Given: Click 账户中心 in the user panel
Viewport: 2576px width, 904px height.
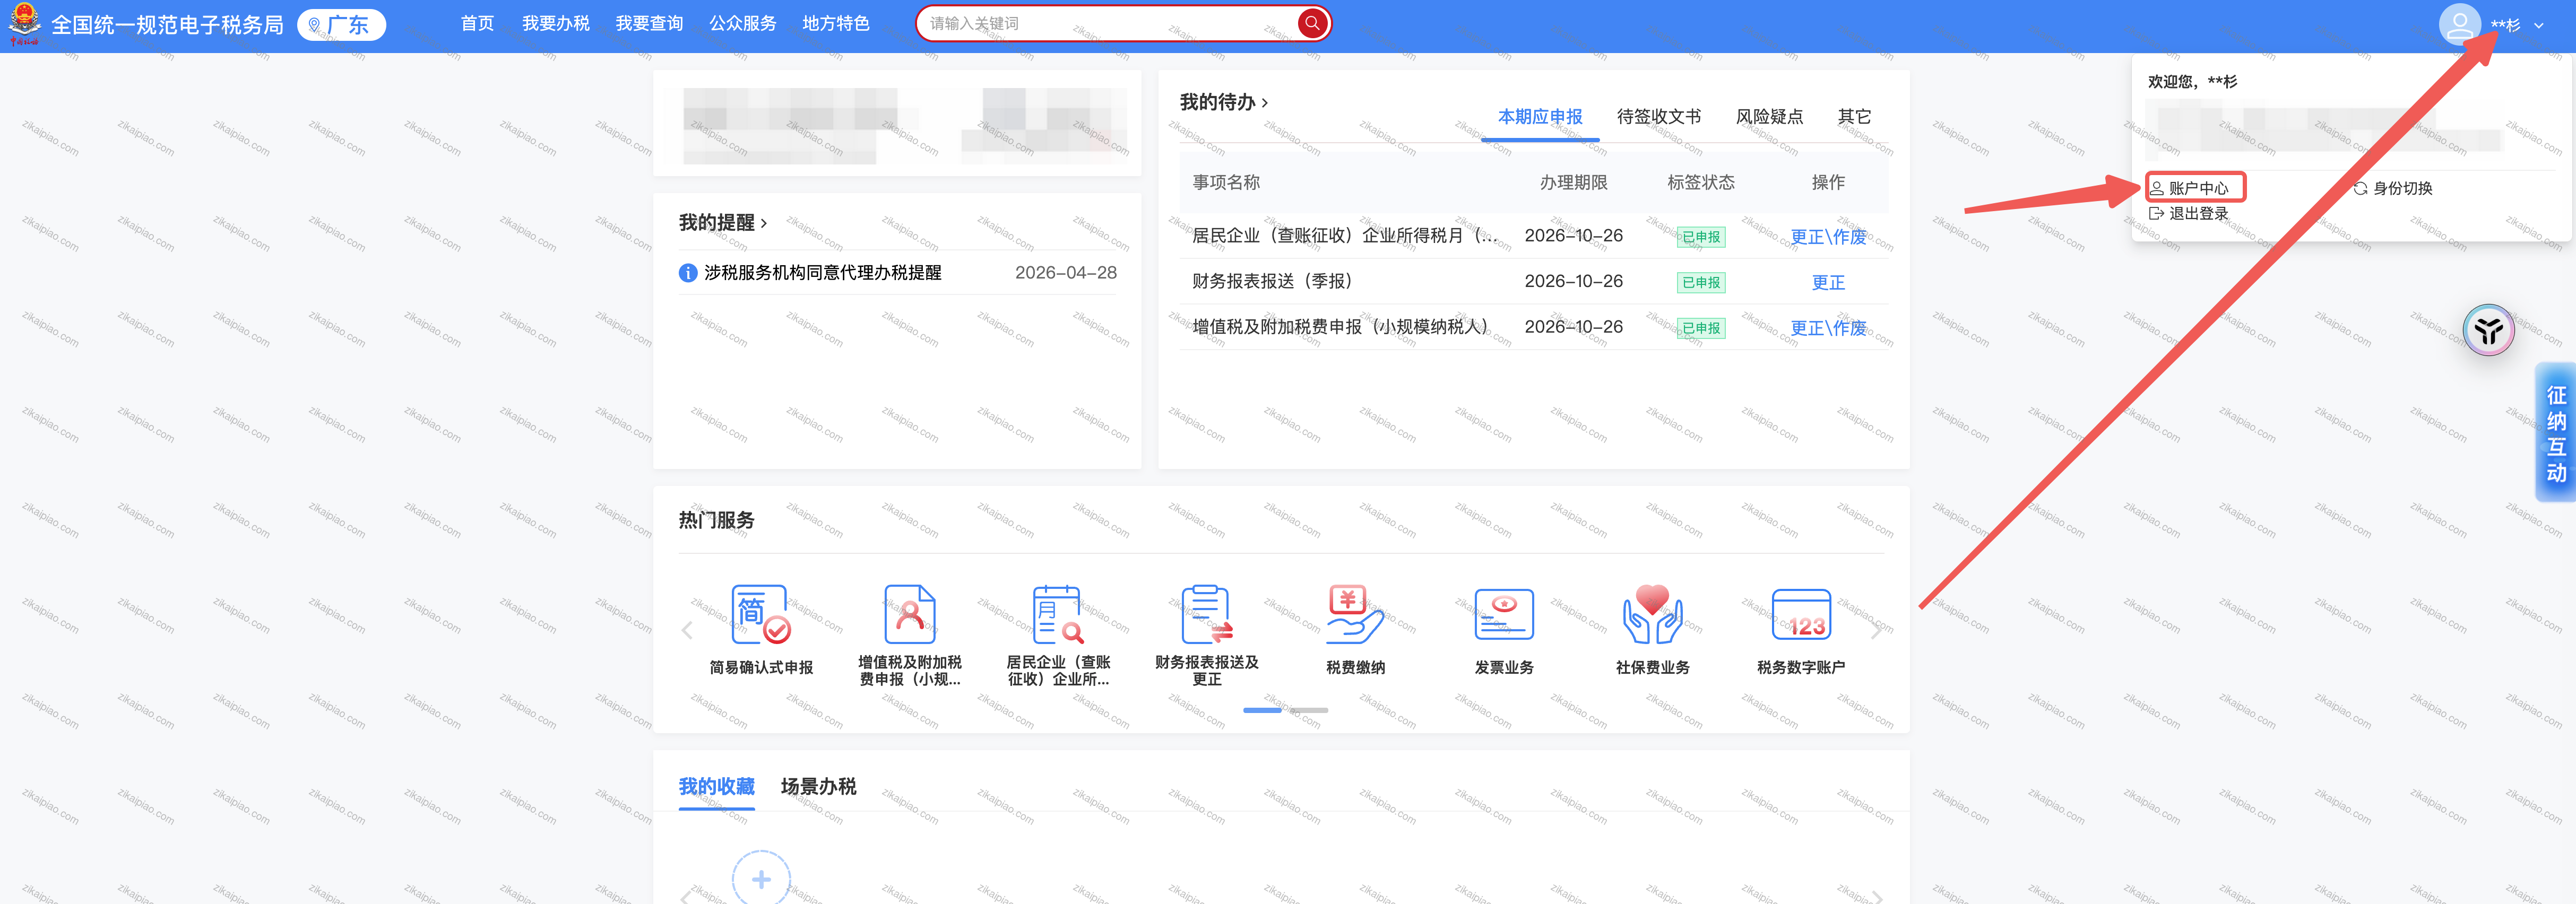Looking at the screenshot, I should [2196, 187].
